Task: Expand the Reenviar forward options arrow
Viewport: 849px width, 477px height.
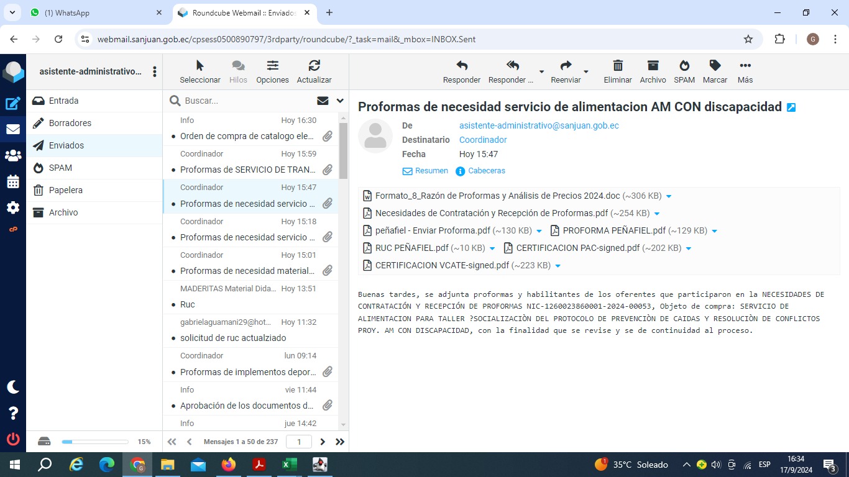Action: pyautogui.click(x=586, y=72)
